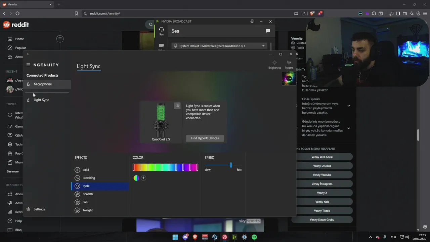Open Spotify from the taskbar

click(x=254, y=237)
